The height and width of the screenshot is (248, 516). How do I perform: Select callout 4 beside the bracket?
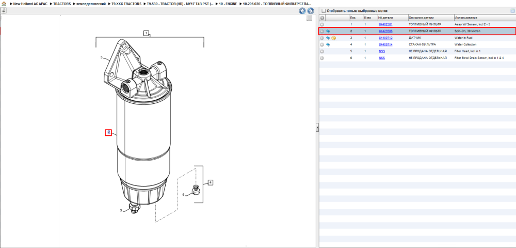[211, 182]
